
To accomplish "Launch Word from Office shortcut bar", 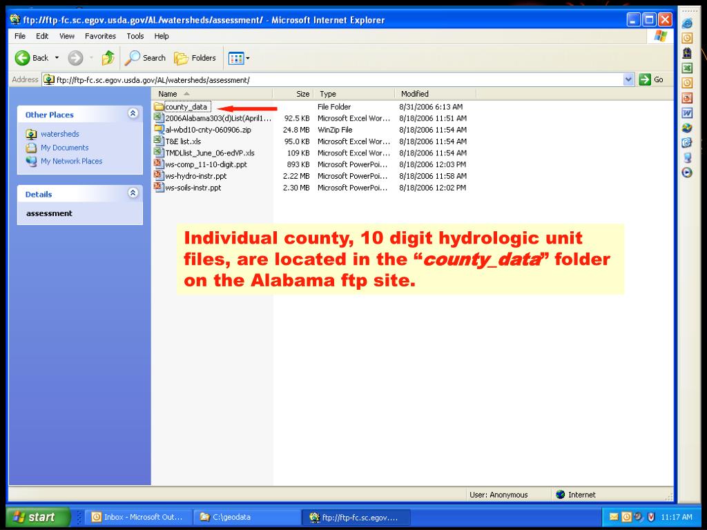I will (687, 112).
